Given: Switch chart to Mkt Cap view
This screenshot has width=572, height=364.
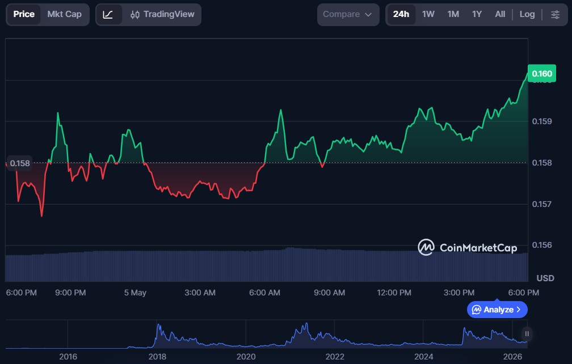Looking at the screenshot, I should (x=65, y=15).
